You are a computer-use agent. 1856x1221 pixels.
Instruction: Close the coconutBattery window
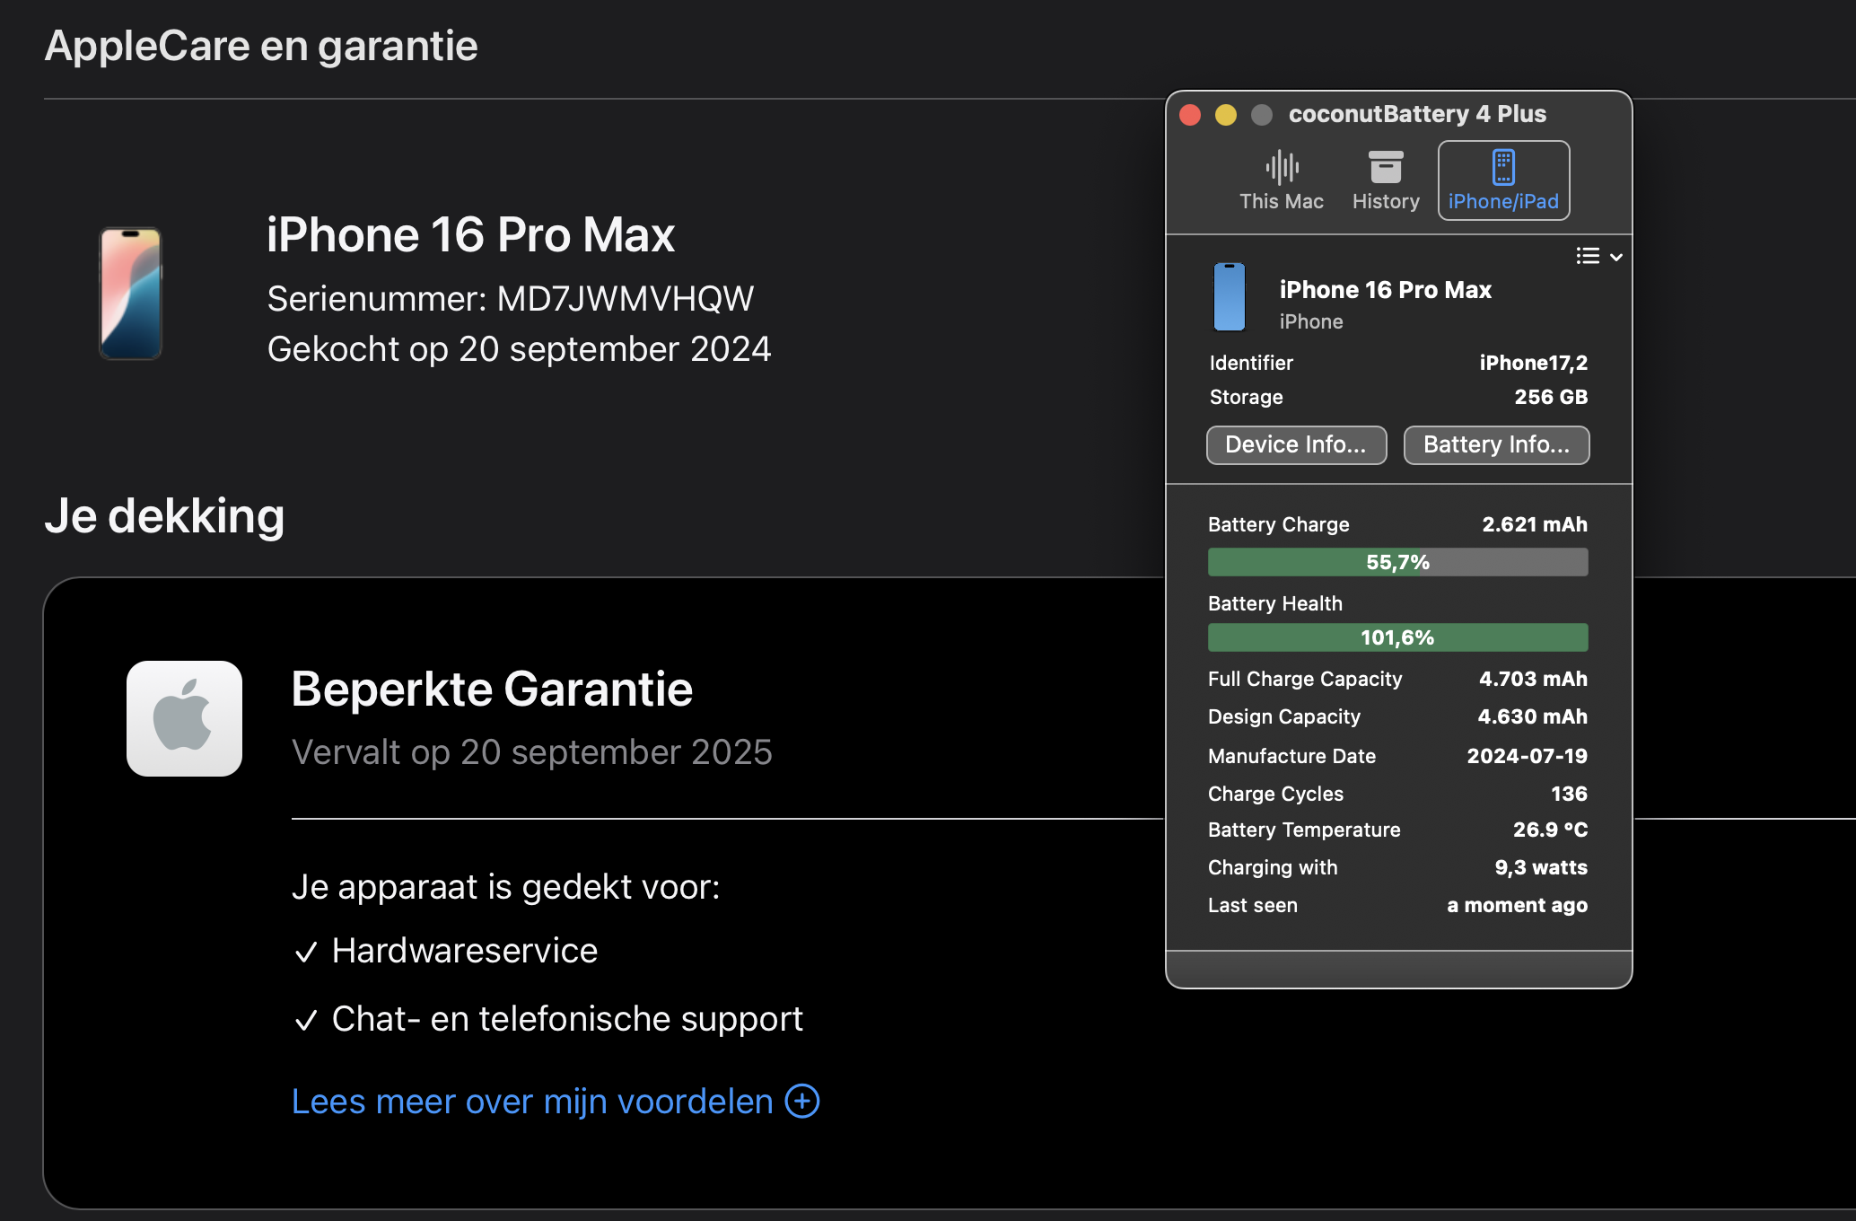click(x=1190, y=115)
